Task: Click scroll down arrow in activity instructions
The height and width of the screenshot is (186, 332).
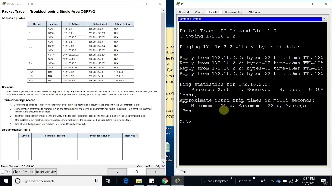Action: (163, 162)
